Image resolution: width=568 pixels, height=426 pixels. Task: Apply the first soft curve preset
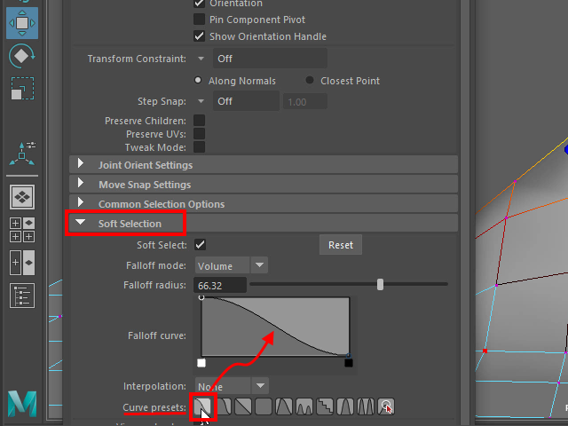click(204, 407)
